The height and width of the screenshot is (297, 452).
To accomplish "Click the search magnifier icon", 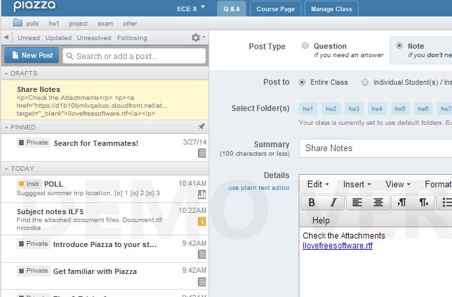I will pos(70,56).
